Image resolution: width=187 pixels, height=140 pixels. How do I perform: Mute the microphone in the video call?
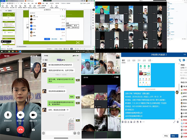point(8,115)
